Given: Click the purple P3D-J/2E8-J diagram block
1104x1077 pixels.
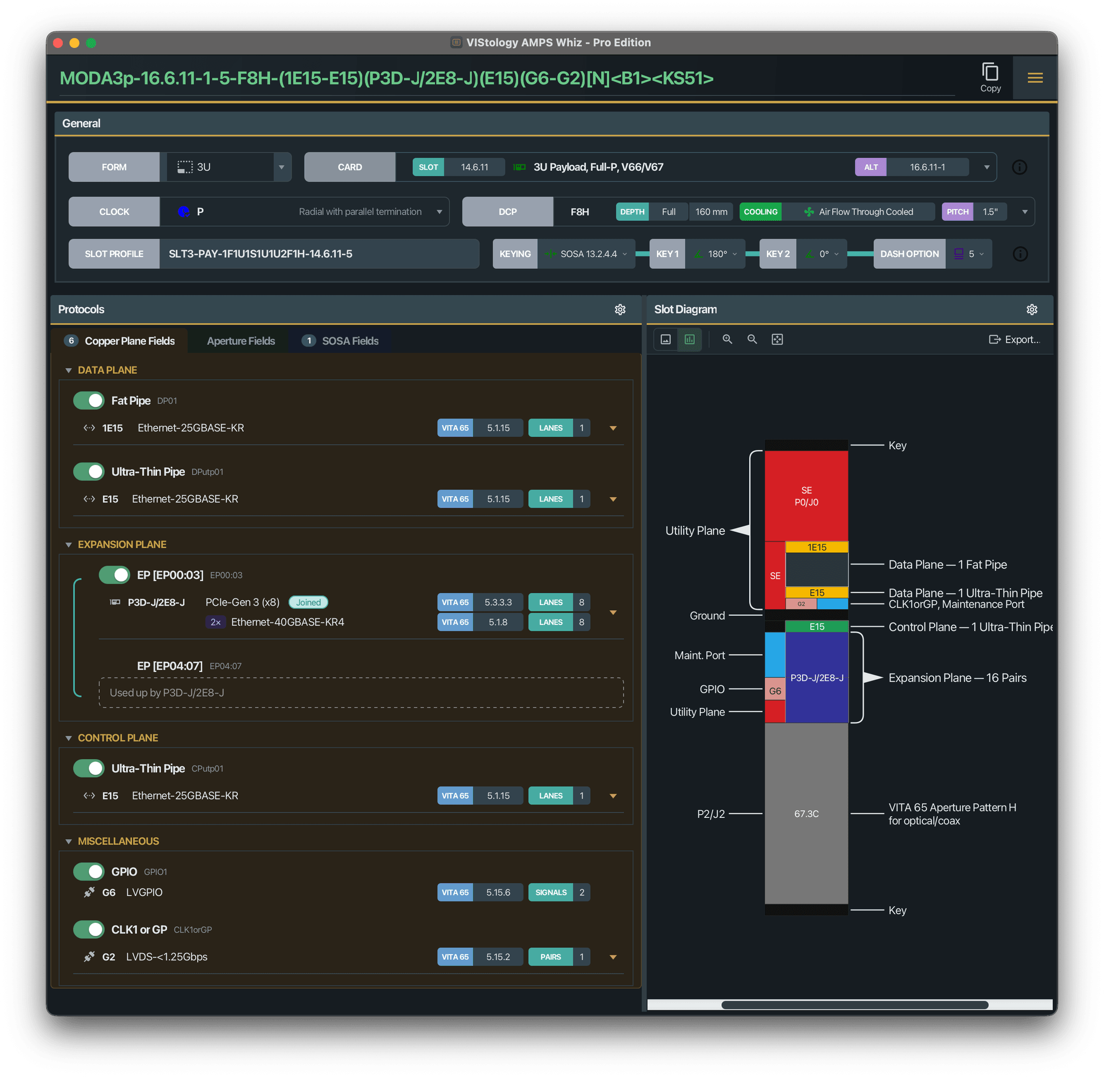Looking at the screenshot, I should [816, 678].
